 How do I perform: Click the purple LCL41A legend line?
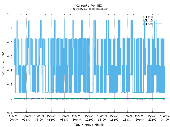158,17
